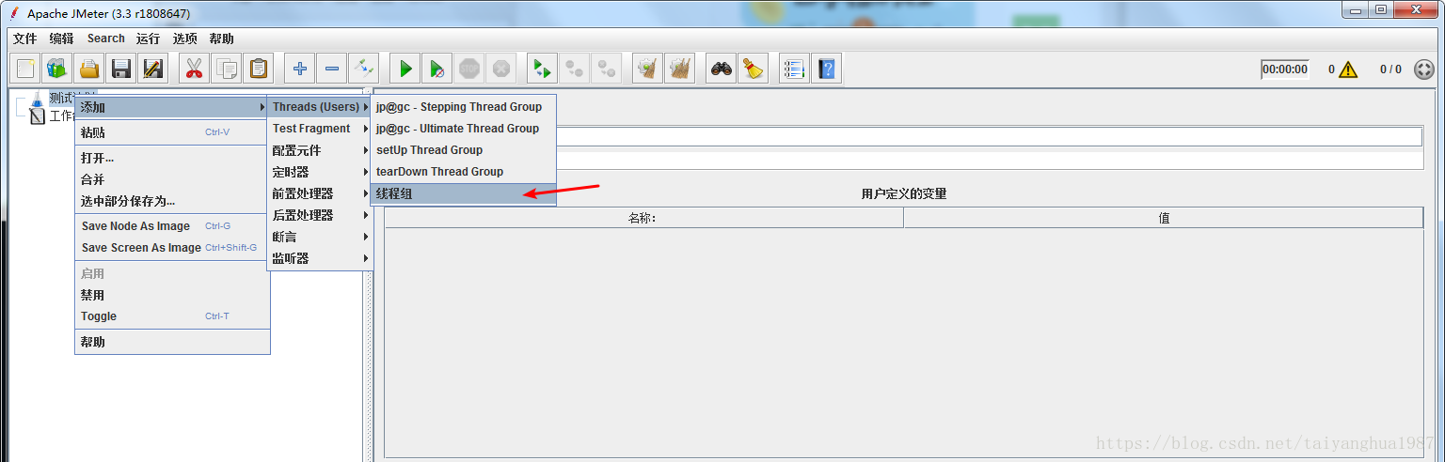Start test with no pauses icon

[x=437, y=69]
